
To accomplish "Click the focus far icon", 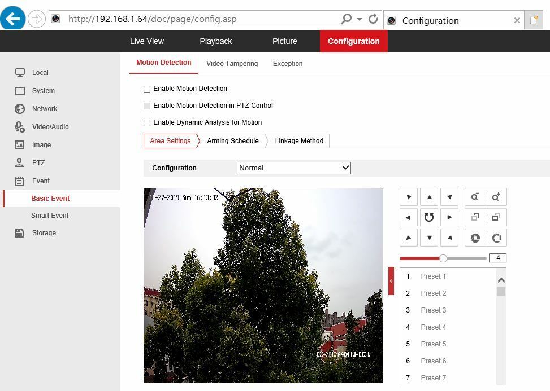I will pos(496,217).
